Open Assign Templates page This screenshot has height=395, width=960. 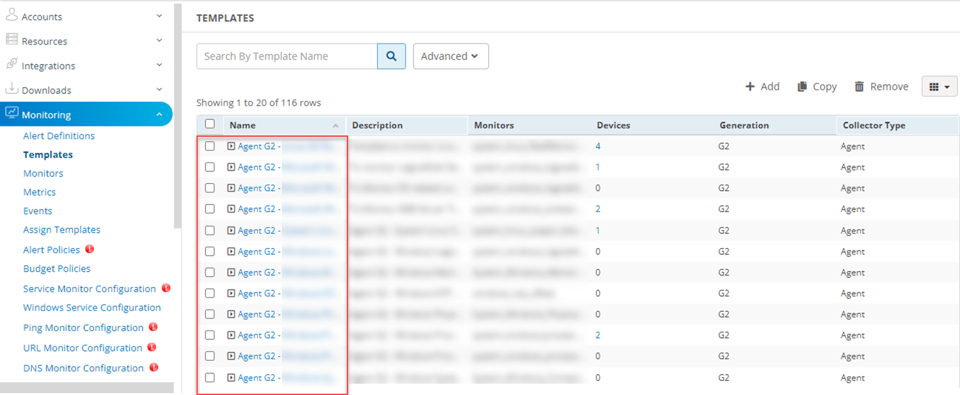pos(61,229)
